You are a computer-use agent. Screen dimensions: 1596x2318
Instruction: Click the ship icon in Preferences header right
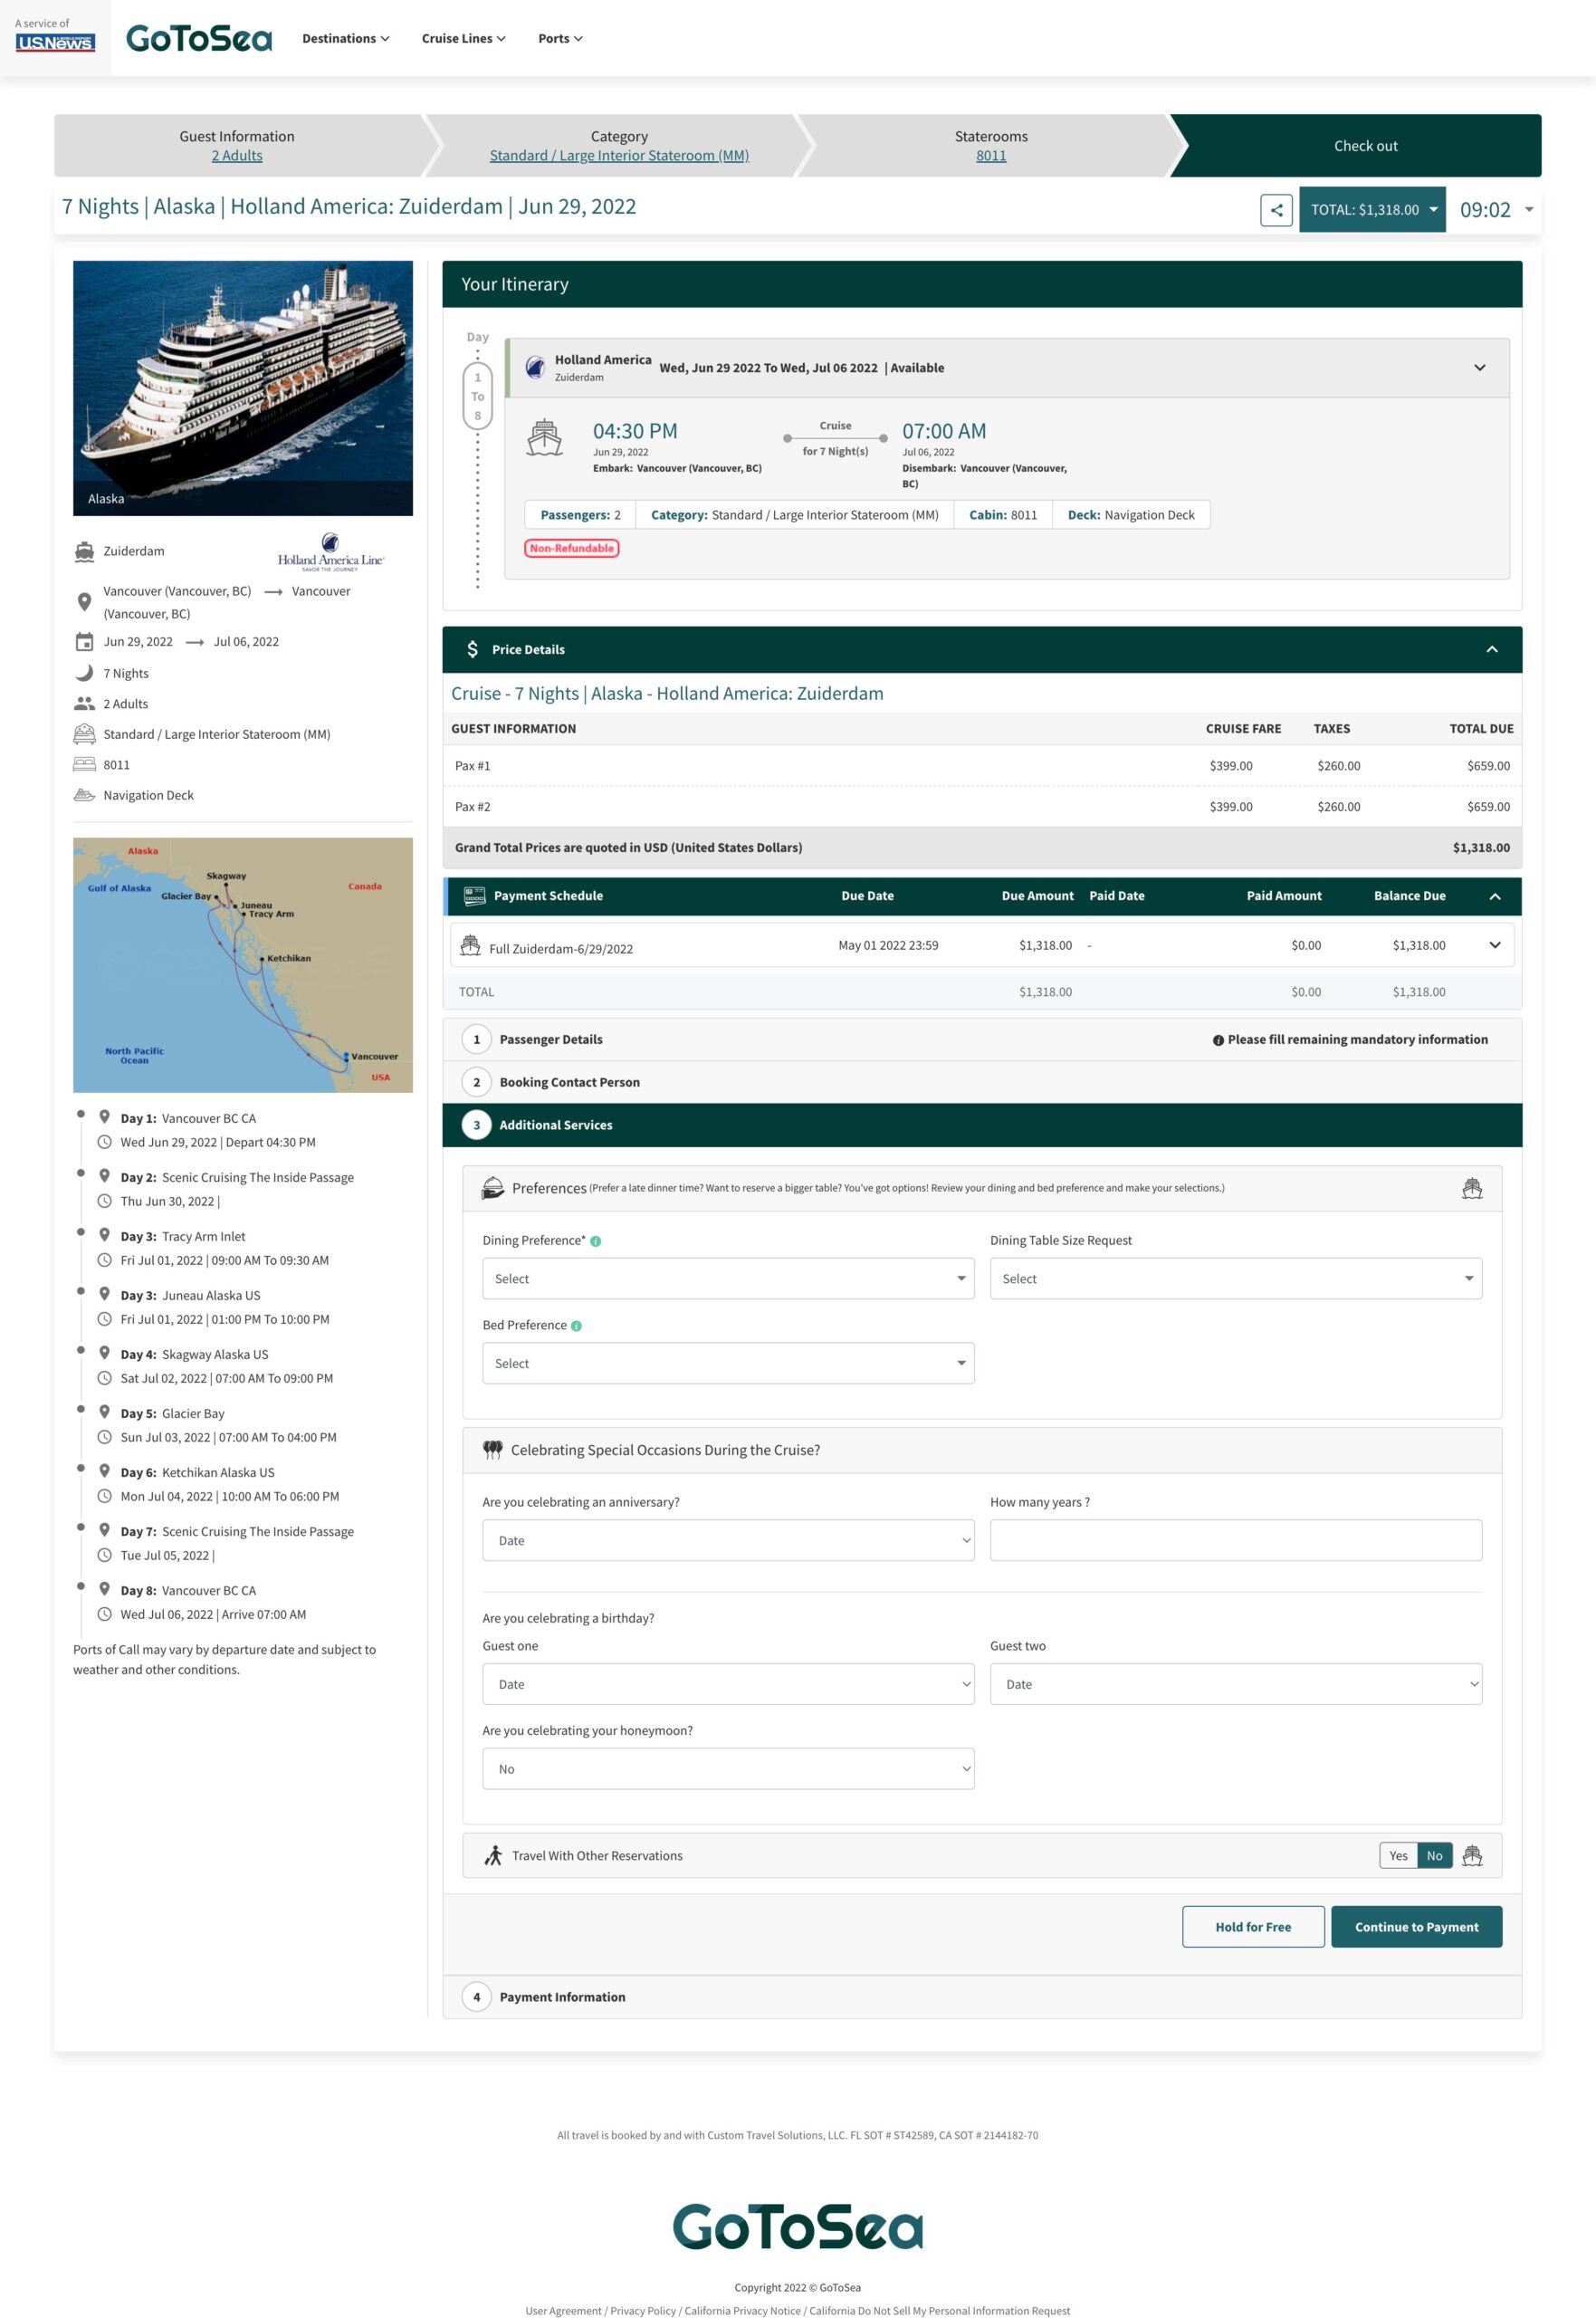1472,1188
